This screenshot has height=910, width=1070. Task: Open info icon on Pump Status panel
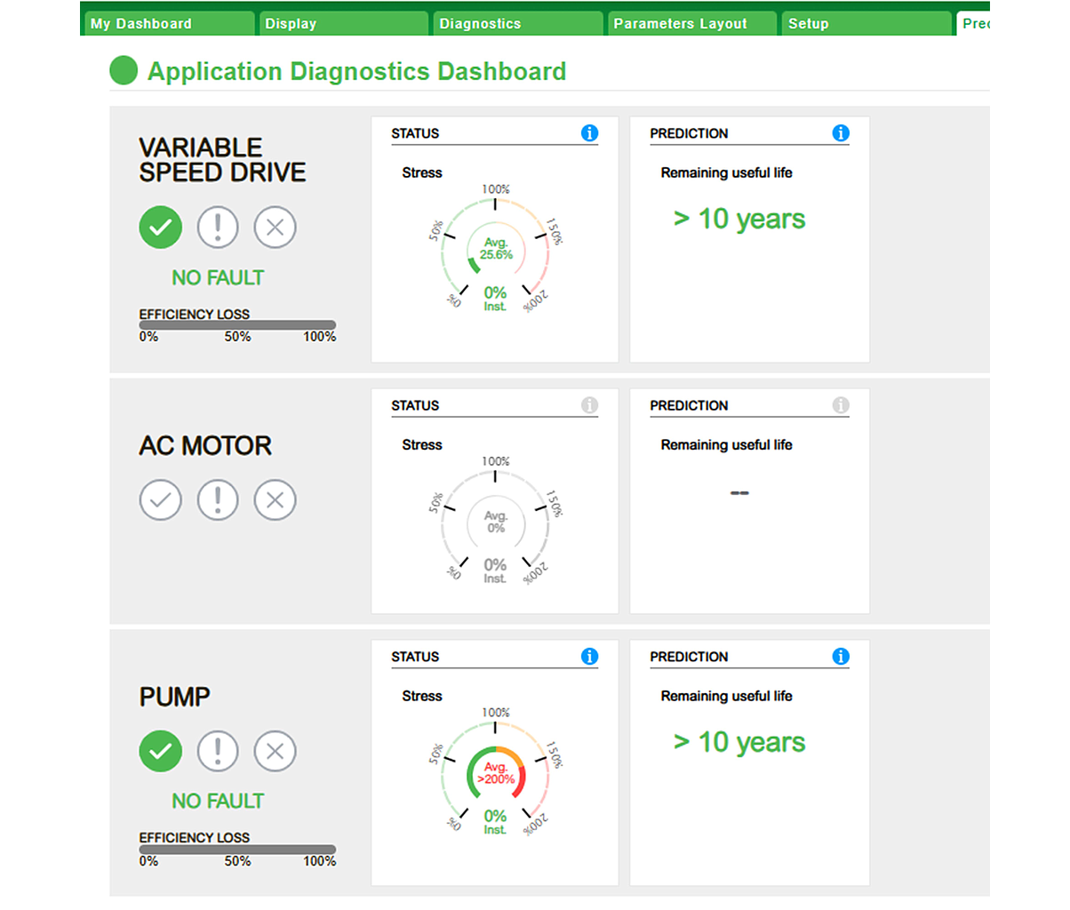tap(589, 657)
